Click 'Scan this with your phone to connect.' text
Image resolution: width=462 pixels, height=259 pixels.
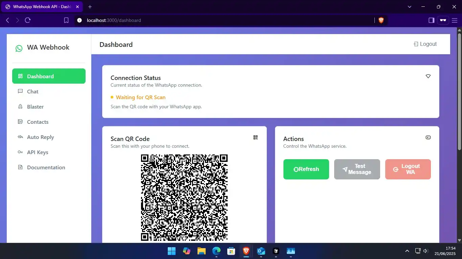(x=150, y=146)
